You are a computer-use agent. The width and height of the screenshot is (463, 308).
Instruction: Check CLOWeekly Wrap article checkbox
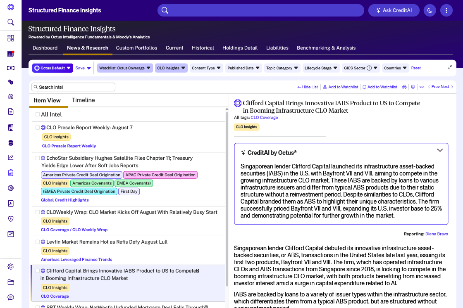coord(38,212)
